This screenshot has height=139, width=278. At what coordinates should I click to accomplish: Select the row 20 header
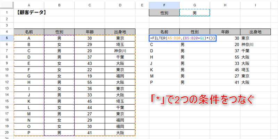[7, 133]
